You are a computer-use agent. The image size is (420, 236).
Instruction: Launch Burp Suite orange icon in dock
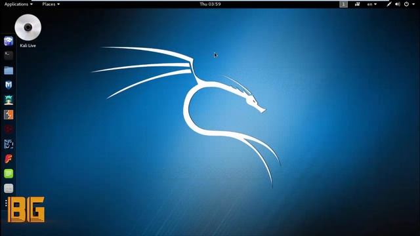[9, 115]
